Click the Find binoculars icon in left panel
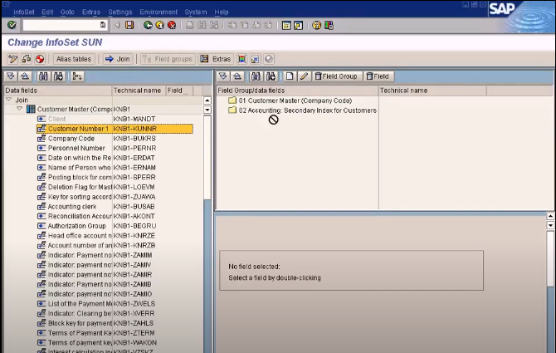This screenshot has width=556, height=353. (43, 76)
